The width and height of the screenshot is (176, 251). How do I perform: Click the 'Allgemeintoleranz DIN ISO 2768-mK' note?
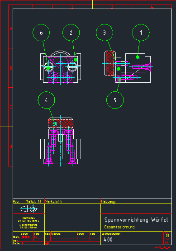point(29,226)
